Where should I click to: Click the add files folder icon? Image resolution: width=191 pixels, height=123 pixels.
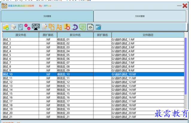(x=6, y=27)
